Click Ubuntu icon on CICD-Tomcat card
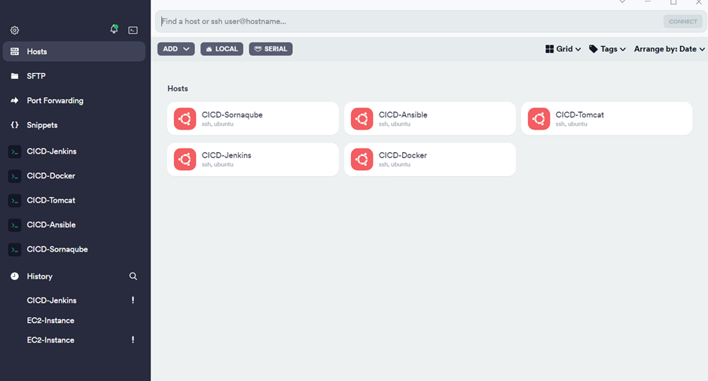Viewport: 708px width, 381px height. pyautogui.click(x=539, y=119)
